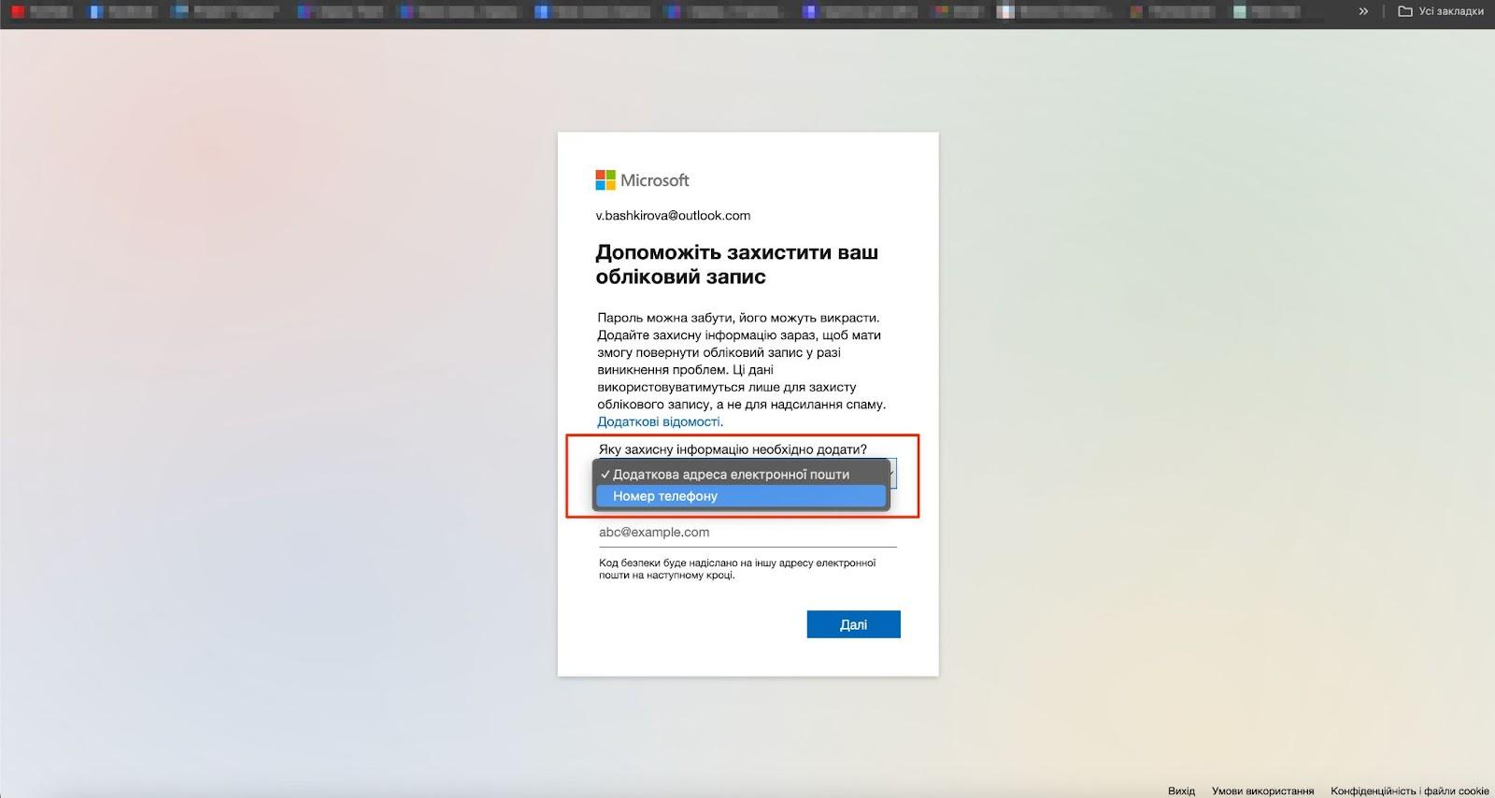Click the Далі button
Viewport: 1495px width, 798px height.
(853, 624)
